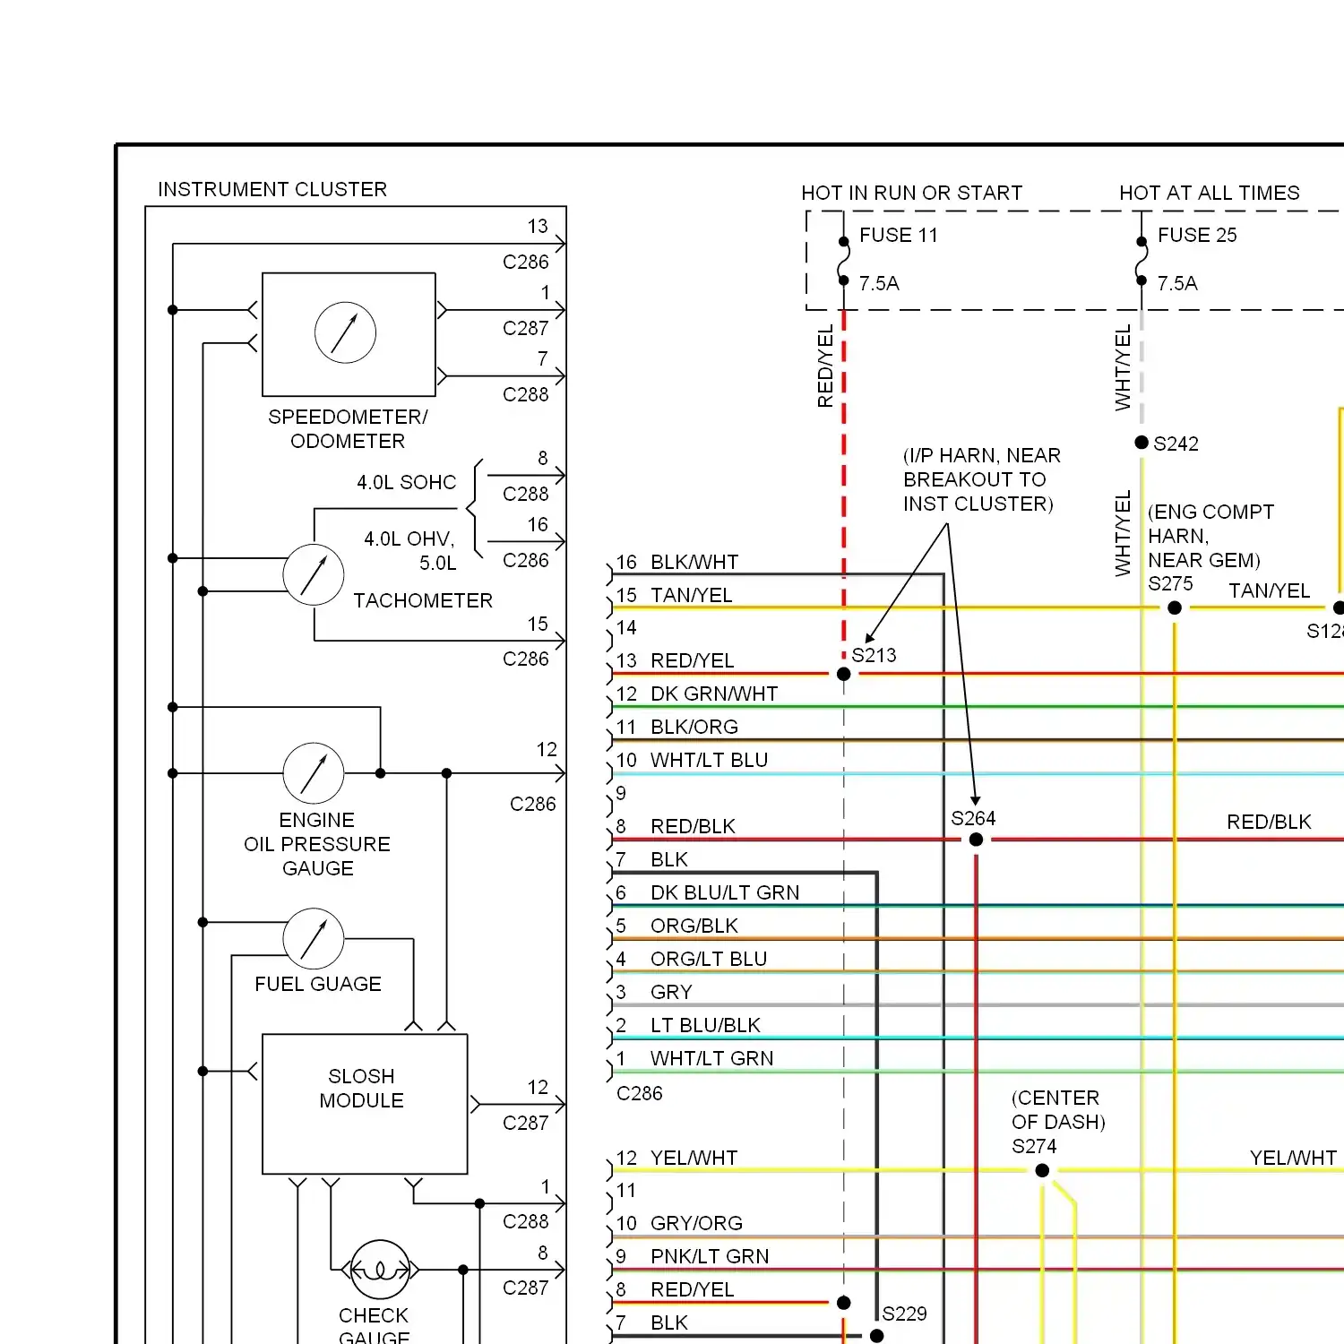Click the S242 splice dot
The image size is (1344, 1344).
1142,443
